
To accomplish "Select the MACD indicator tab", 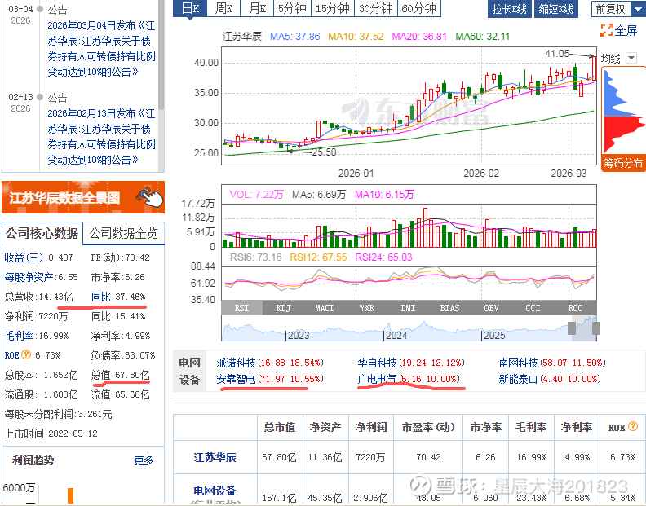I will tap(325, 308).
